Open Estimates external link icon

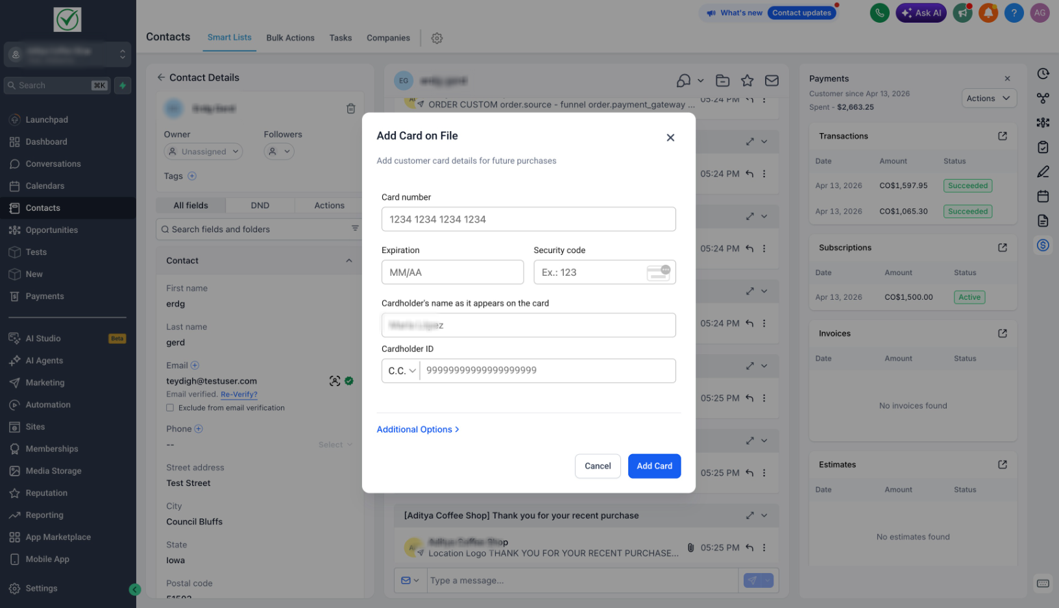[x=1002, y=464]
